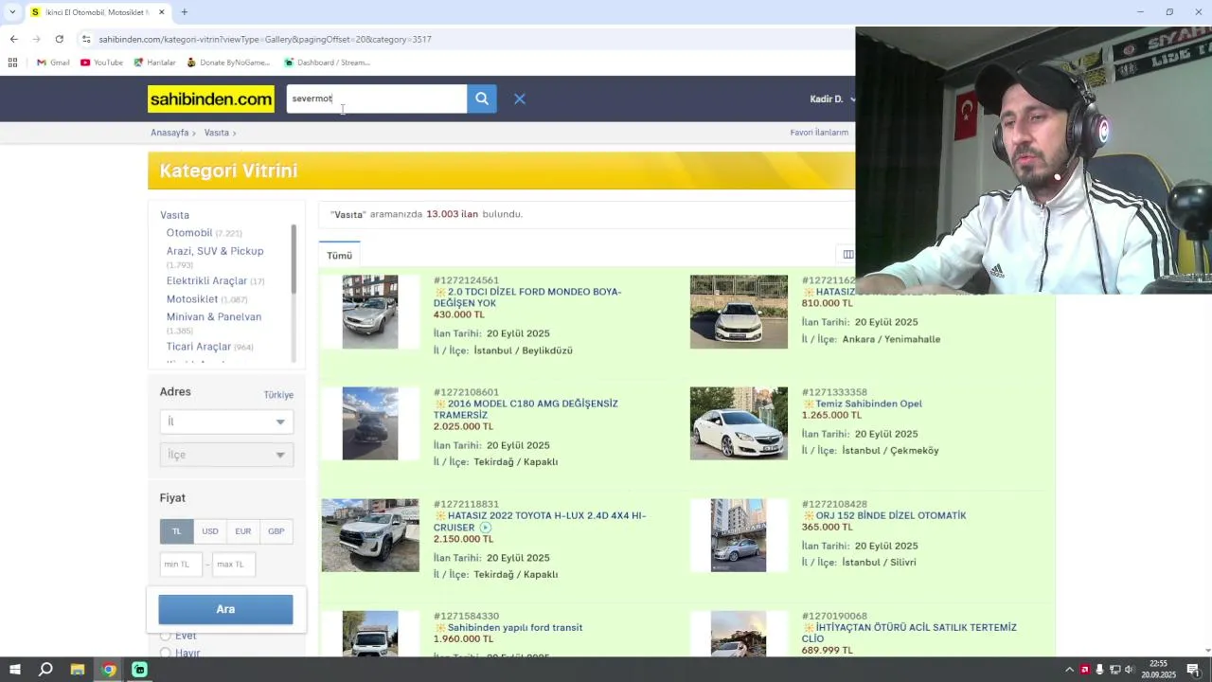Click the microphone tray icon
Image resolution: width=1212 pixels, height=682 pixels.
(x=1099, y=670)
